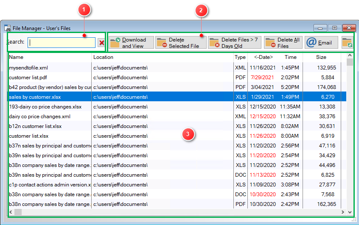The width and height of the screenshot is (359, 225).
Task: Click the horizontal scrollbar right arrow
Action: [x=343, y=212]
